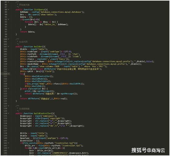
Task: Click the $this->buildController() call on line 115
Action: pyautogui.click(x=39, y=76)
